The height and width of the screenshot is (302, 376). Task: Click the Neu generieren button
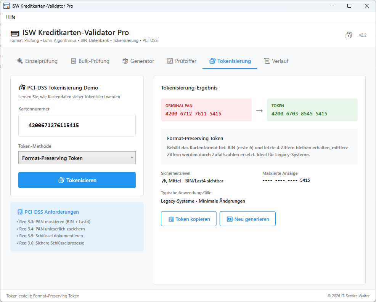click(x=247, y=219)
